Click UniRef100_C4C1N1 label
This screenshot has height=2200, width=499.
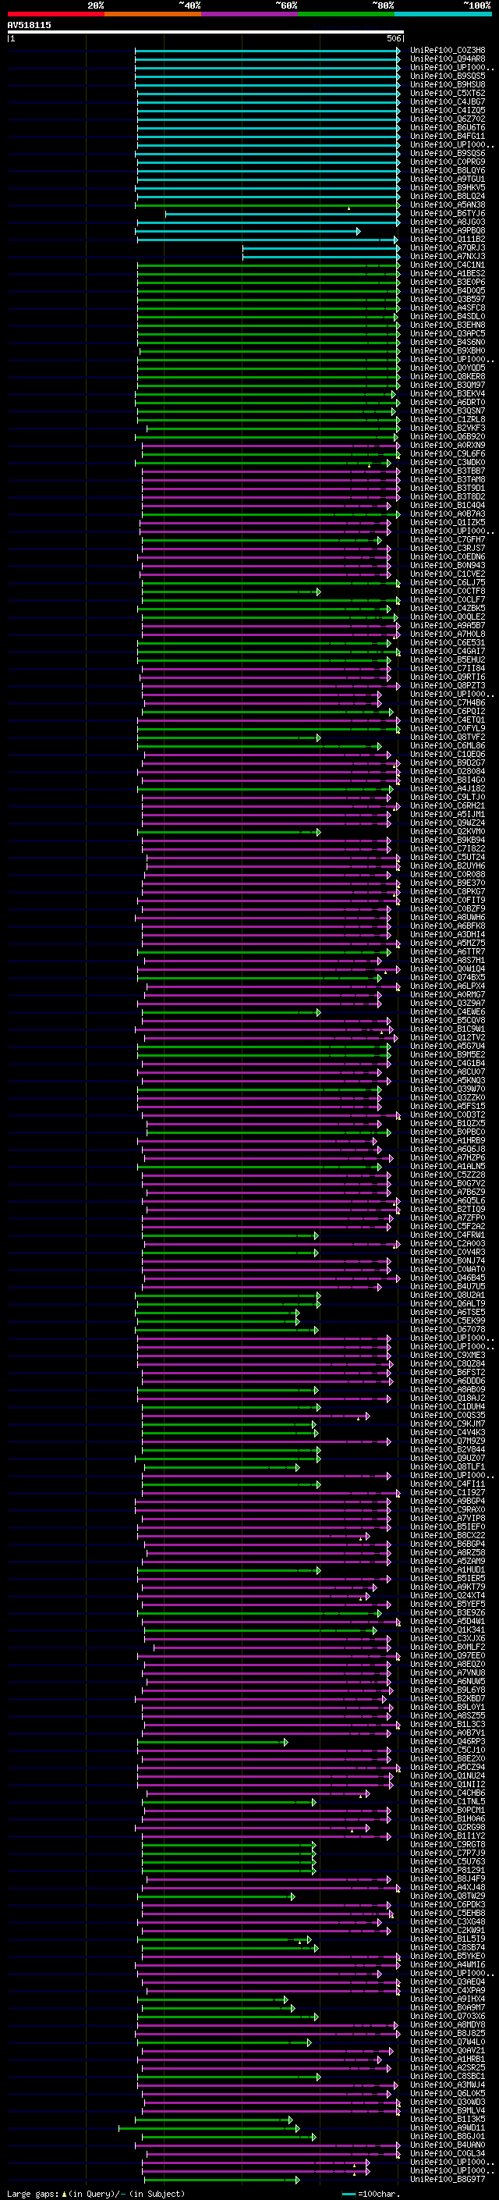[448, 265]
